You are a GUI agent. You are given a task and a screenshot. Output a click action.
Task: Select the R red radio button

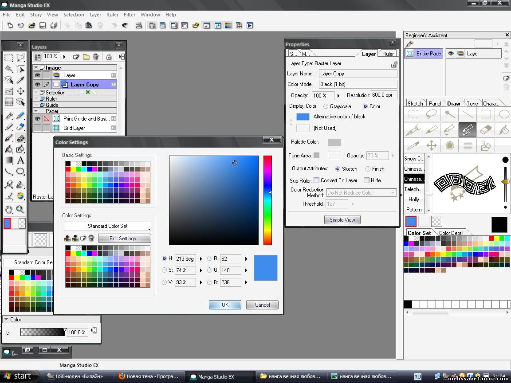209,258
